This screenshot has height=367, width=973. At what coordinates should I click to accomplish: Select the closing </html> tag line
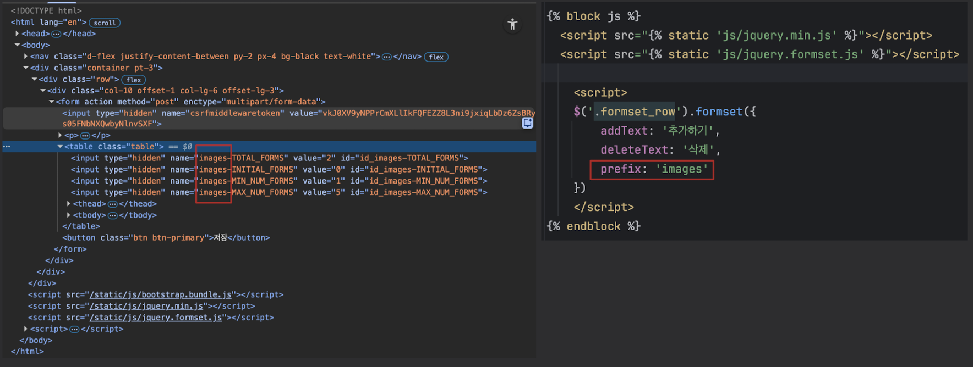(27, 352)
